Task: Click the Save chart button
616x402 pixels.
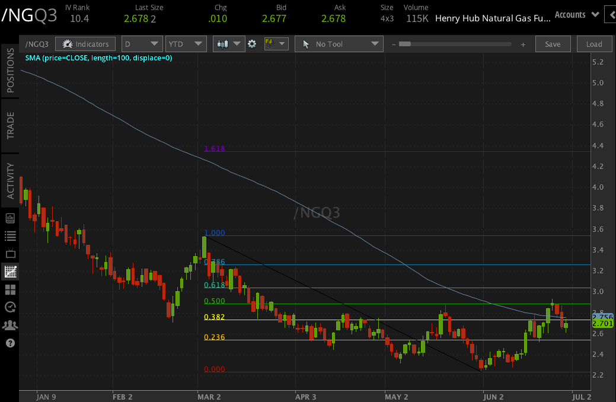Action: [553, 43]
